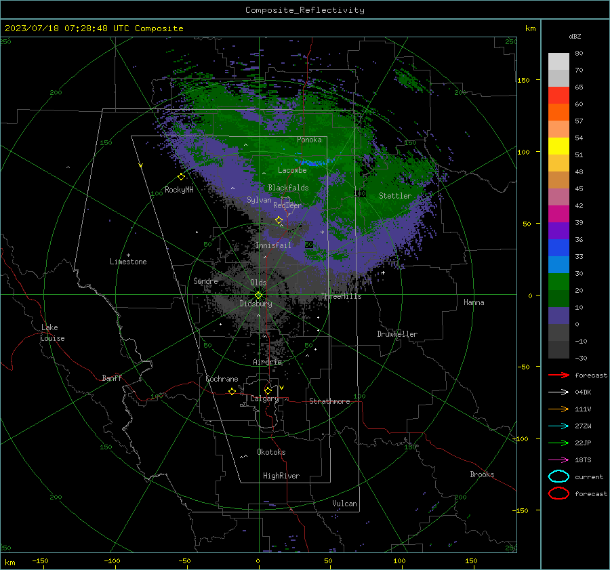Click the Ponoka town label
The height and width of the screenshot is (570, 610).
(309, 140)
